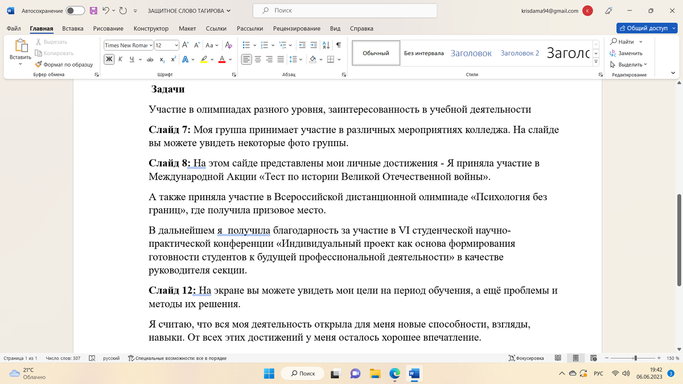Viewport: 683px width, 384px height.
Task: Click the word count Число слов: 307
Action: click(63, 358)
